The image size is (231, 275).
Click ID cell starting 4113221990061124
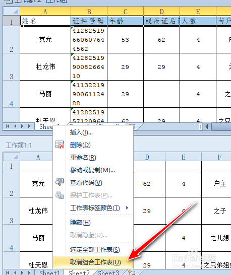[x=89, y=94]
